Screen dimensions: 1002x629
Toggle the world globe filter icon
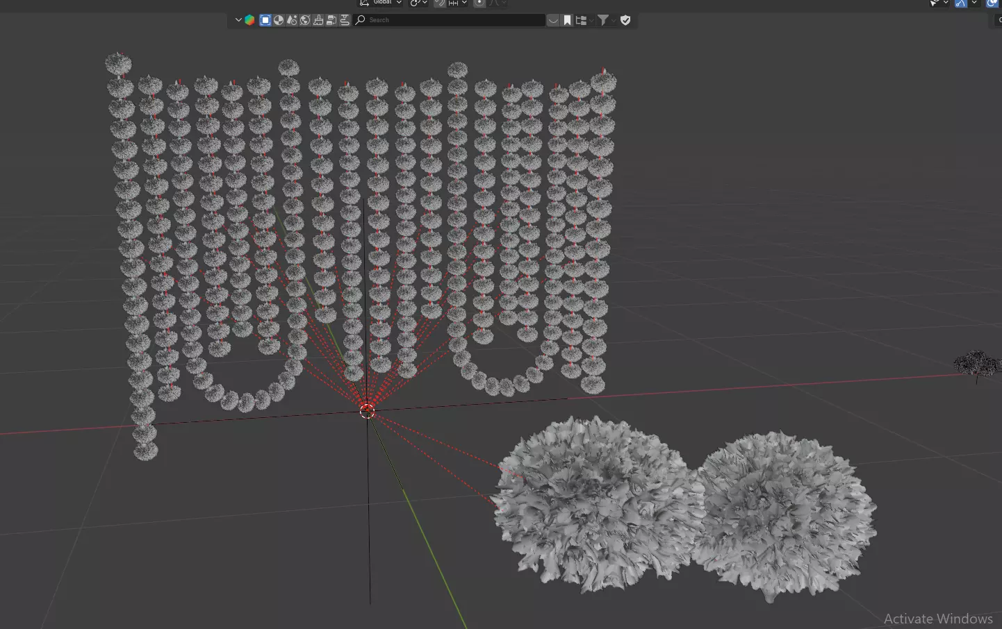point(305,20)
